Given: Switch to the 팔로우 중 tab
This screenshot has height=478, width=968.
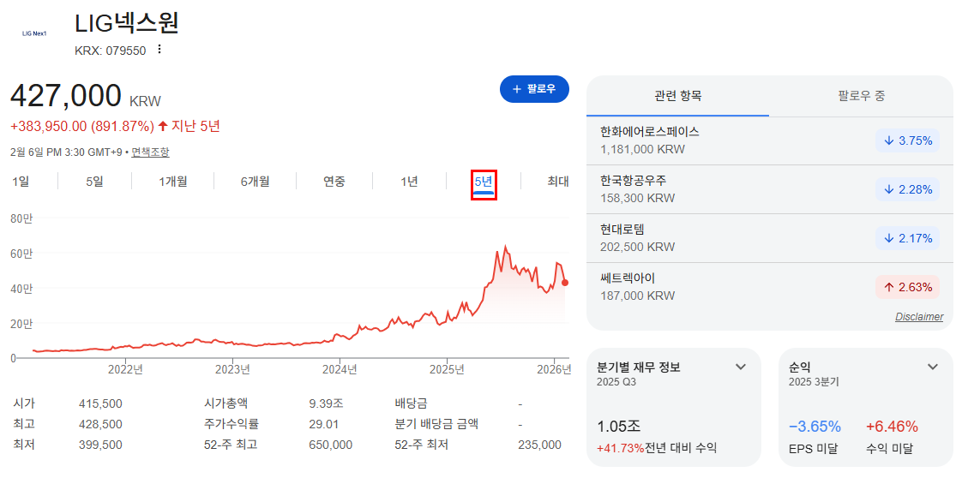Looking at the screenshot, I should click(x=862, y=96).
